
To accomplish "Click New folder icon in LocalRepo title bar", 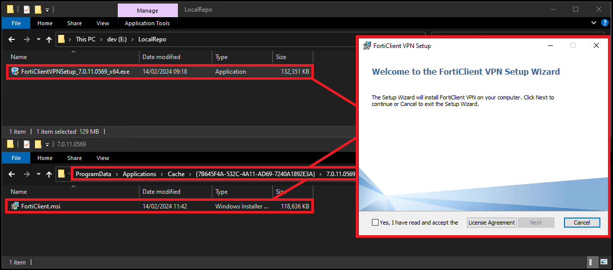I will [37, 9].
